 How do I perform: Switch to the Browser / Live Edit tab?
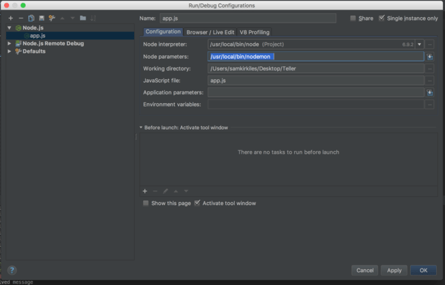click(x=210, y=32)
